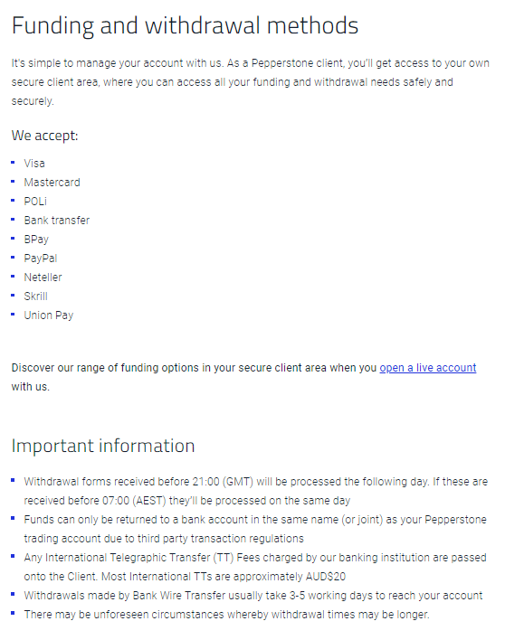Click the Neteller list entry
Viewport: 524px width, 640px height.
[43, 278]
